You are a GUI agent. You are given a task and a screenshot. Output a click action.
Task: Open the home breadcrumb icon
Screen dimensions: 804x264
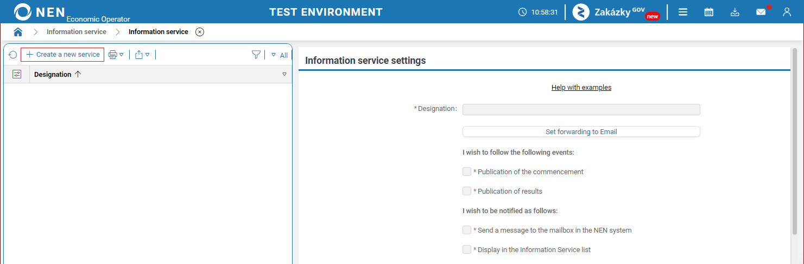point(18,32)
